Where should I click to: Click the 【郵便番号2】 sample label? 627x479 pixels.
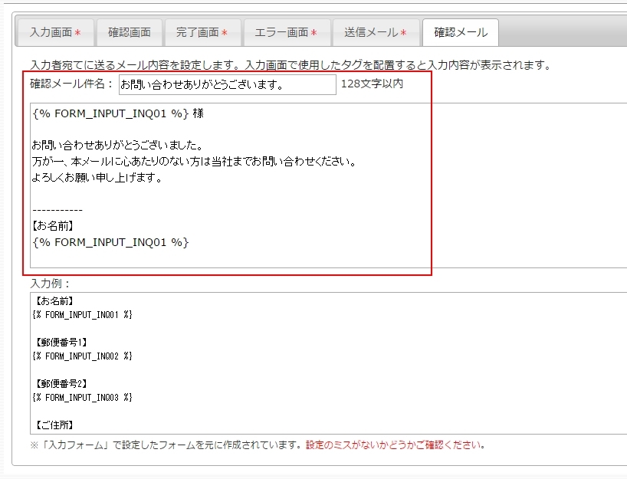tap(57, 383)
